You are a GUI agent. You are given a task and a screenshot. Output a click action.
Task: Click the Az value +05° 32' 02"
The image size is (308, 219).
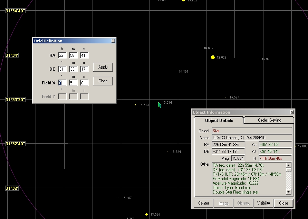click(x=276, y=145)
